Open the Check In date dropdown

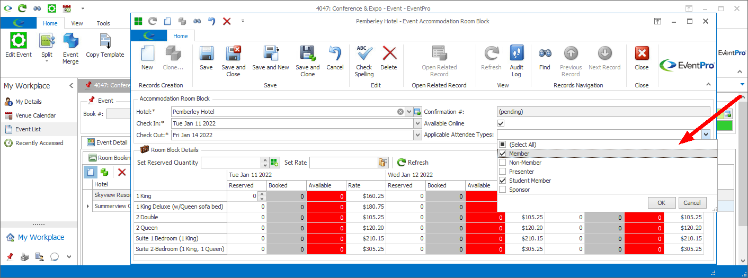coord(417,123)
